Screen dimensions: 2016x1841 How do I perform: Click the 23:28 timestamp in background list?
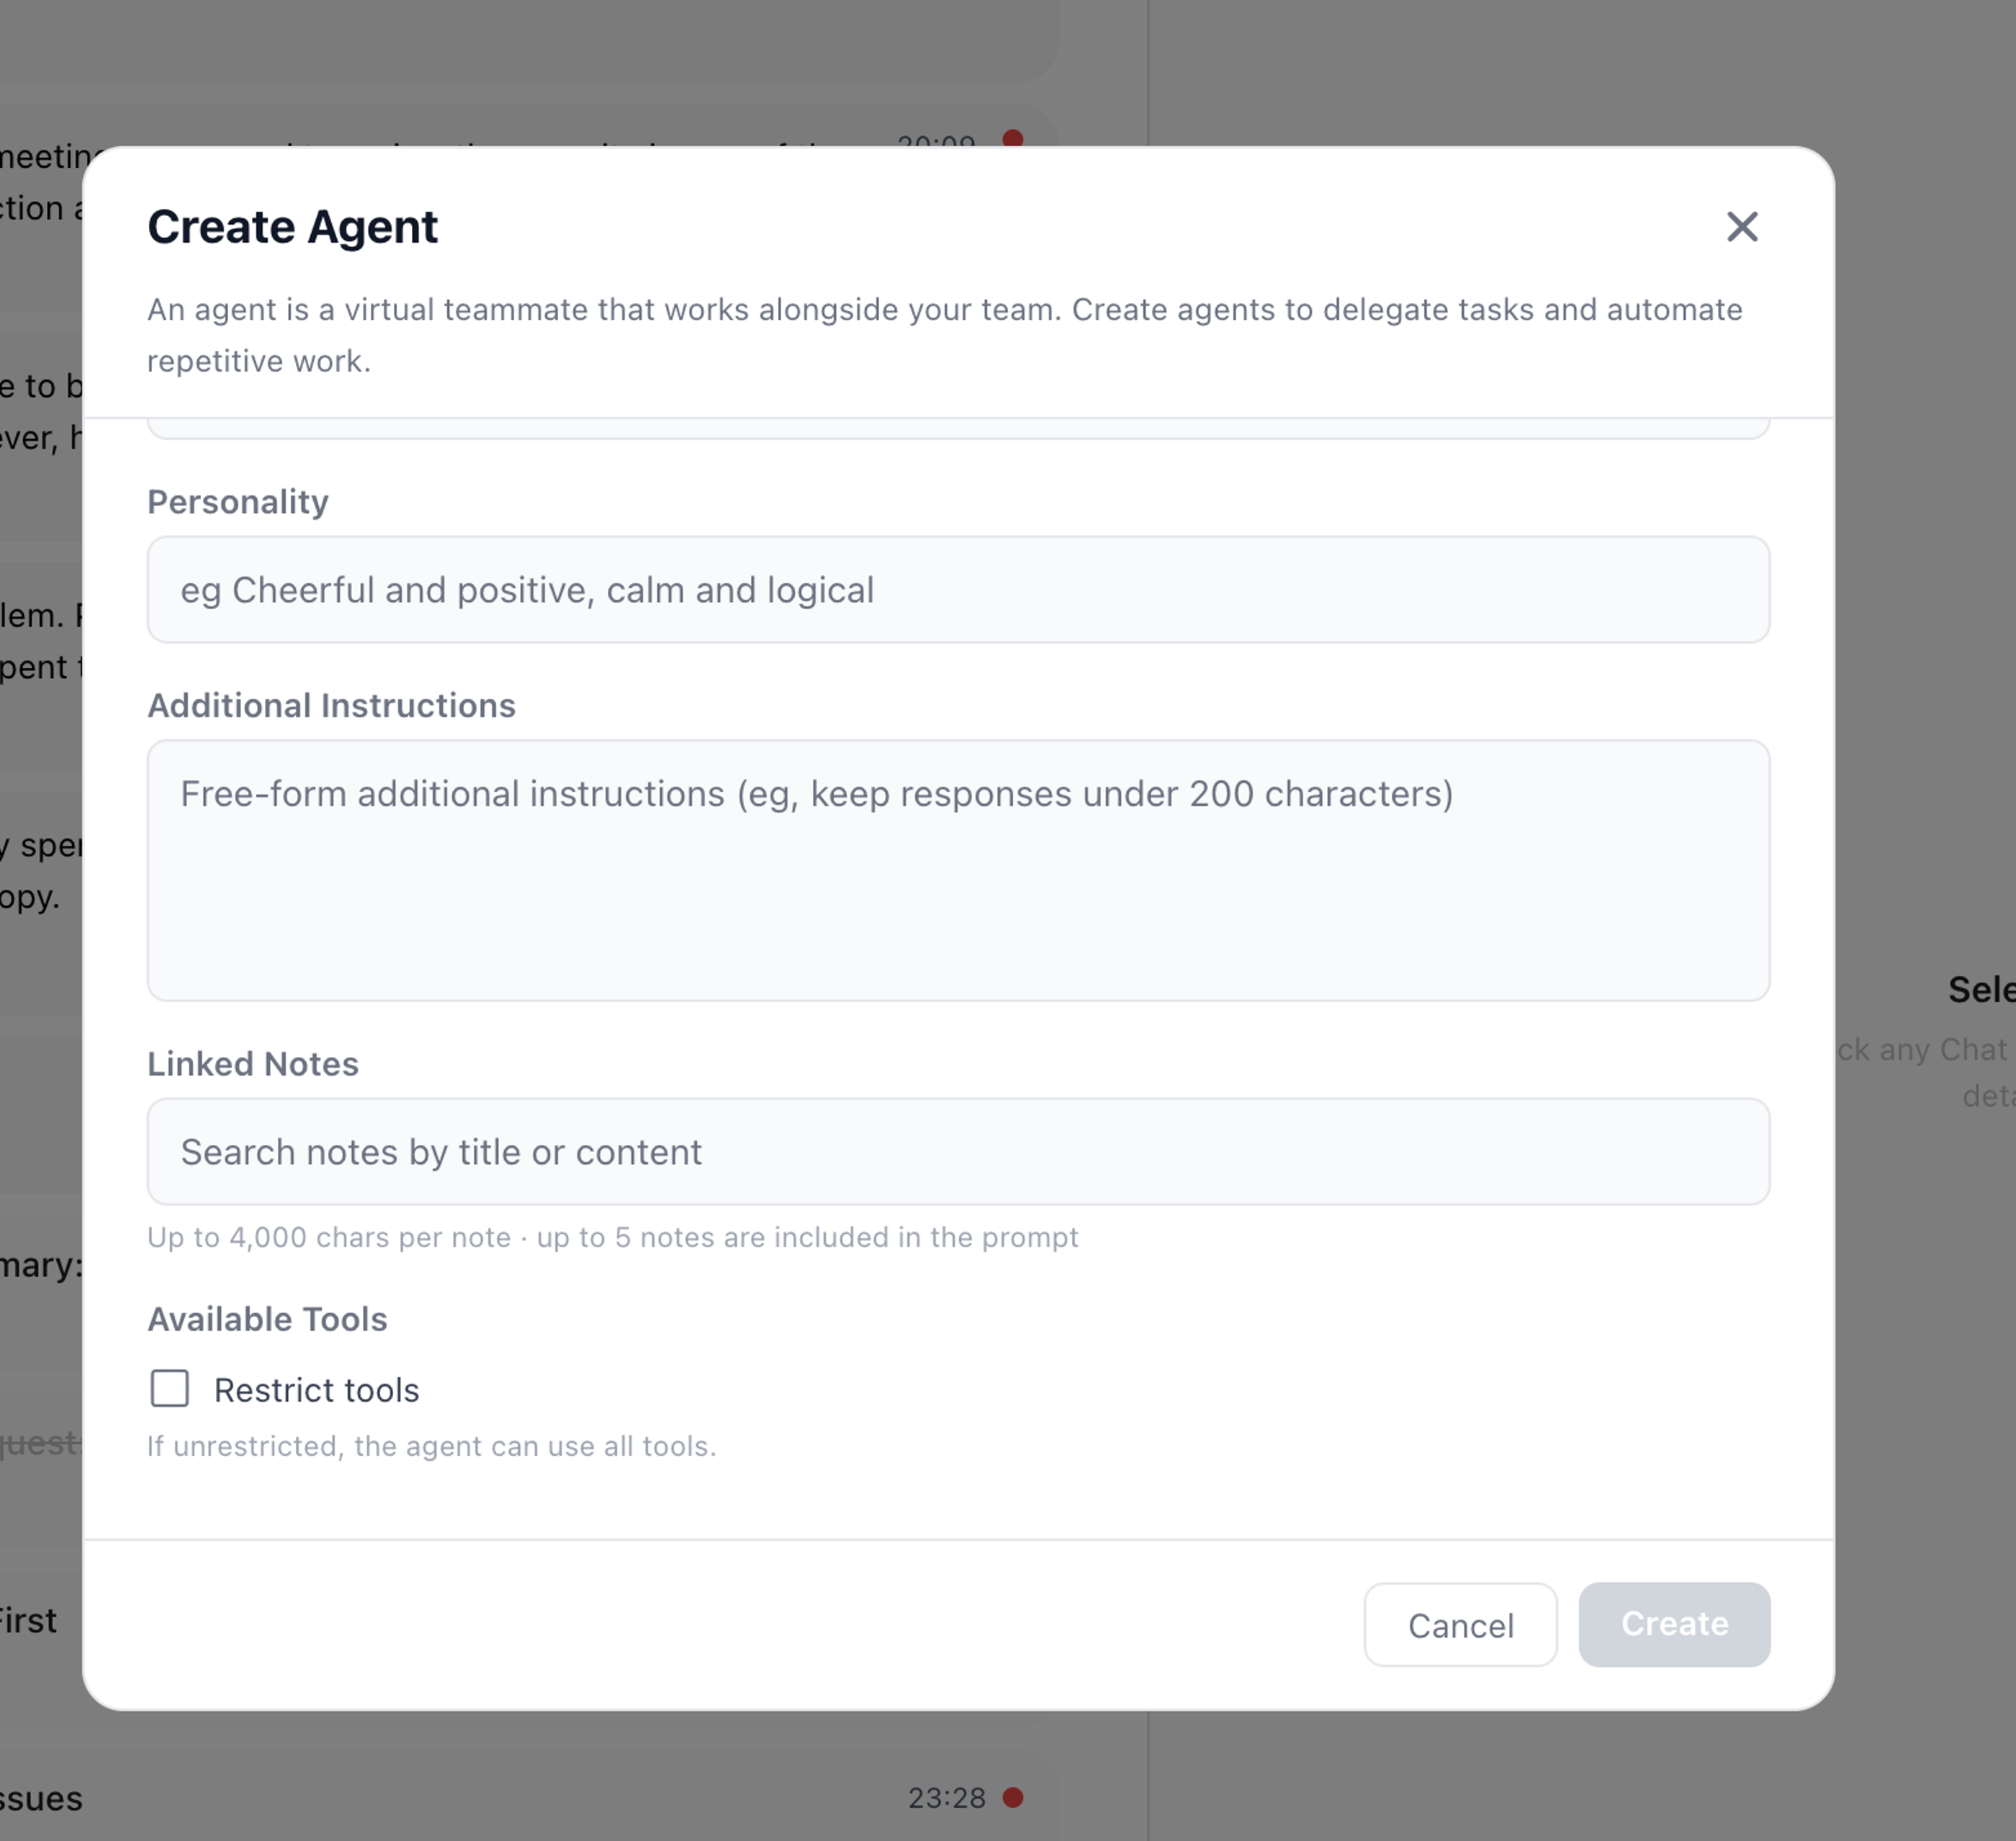tap(947, 1798)
